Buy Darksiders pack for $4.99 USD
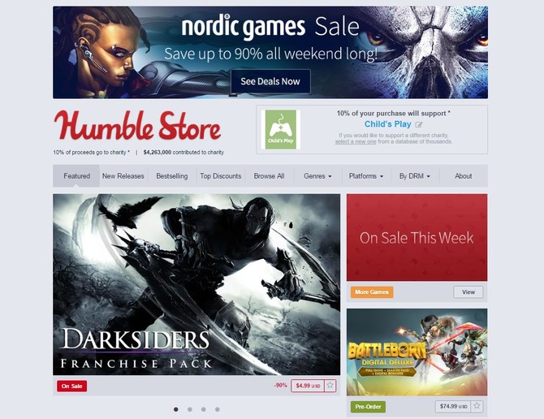544x419 pixels. tap(308, 386)
